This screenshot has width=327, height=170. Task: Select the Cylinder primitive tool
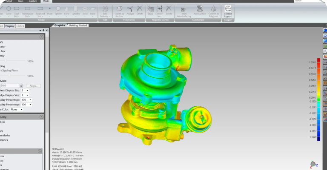pos(75,10)
